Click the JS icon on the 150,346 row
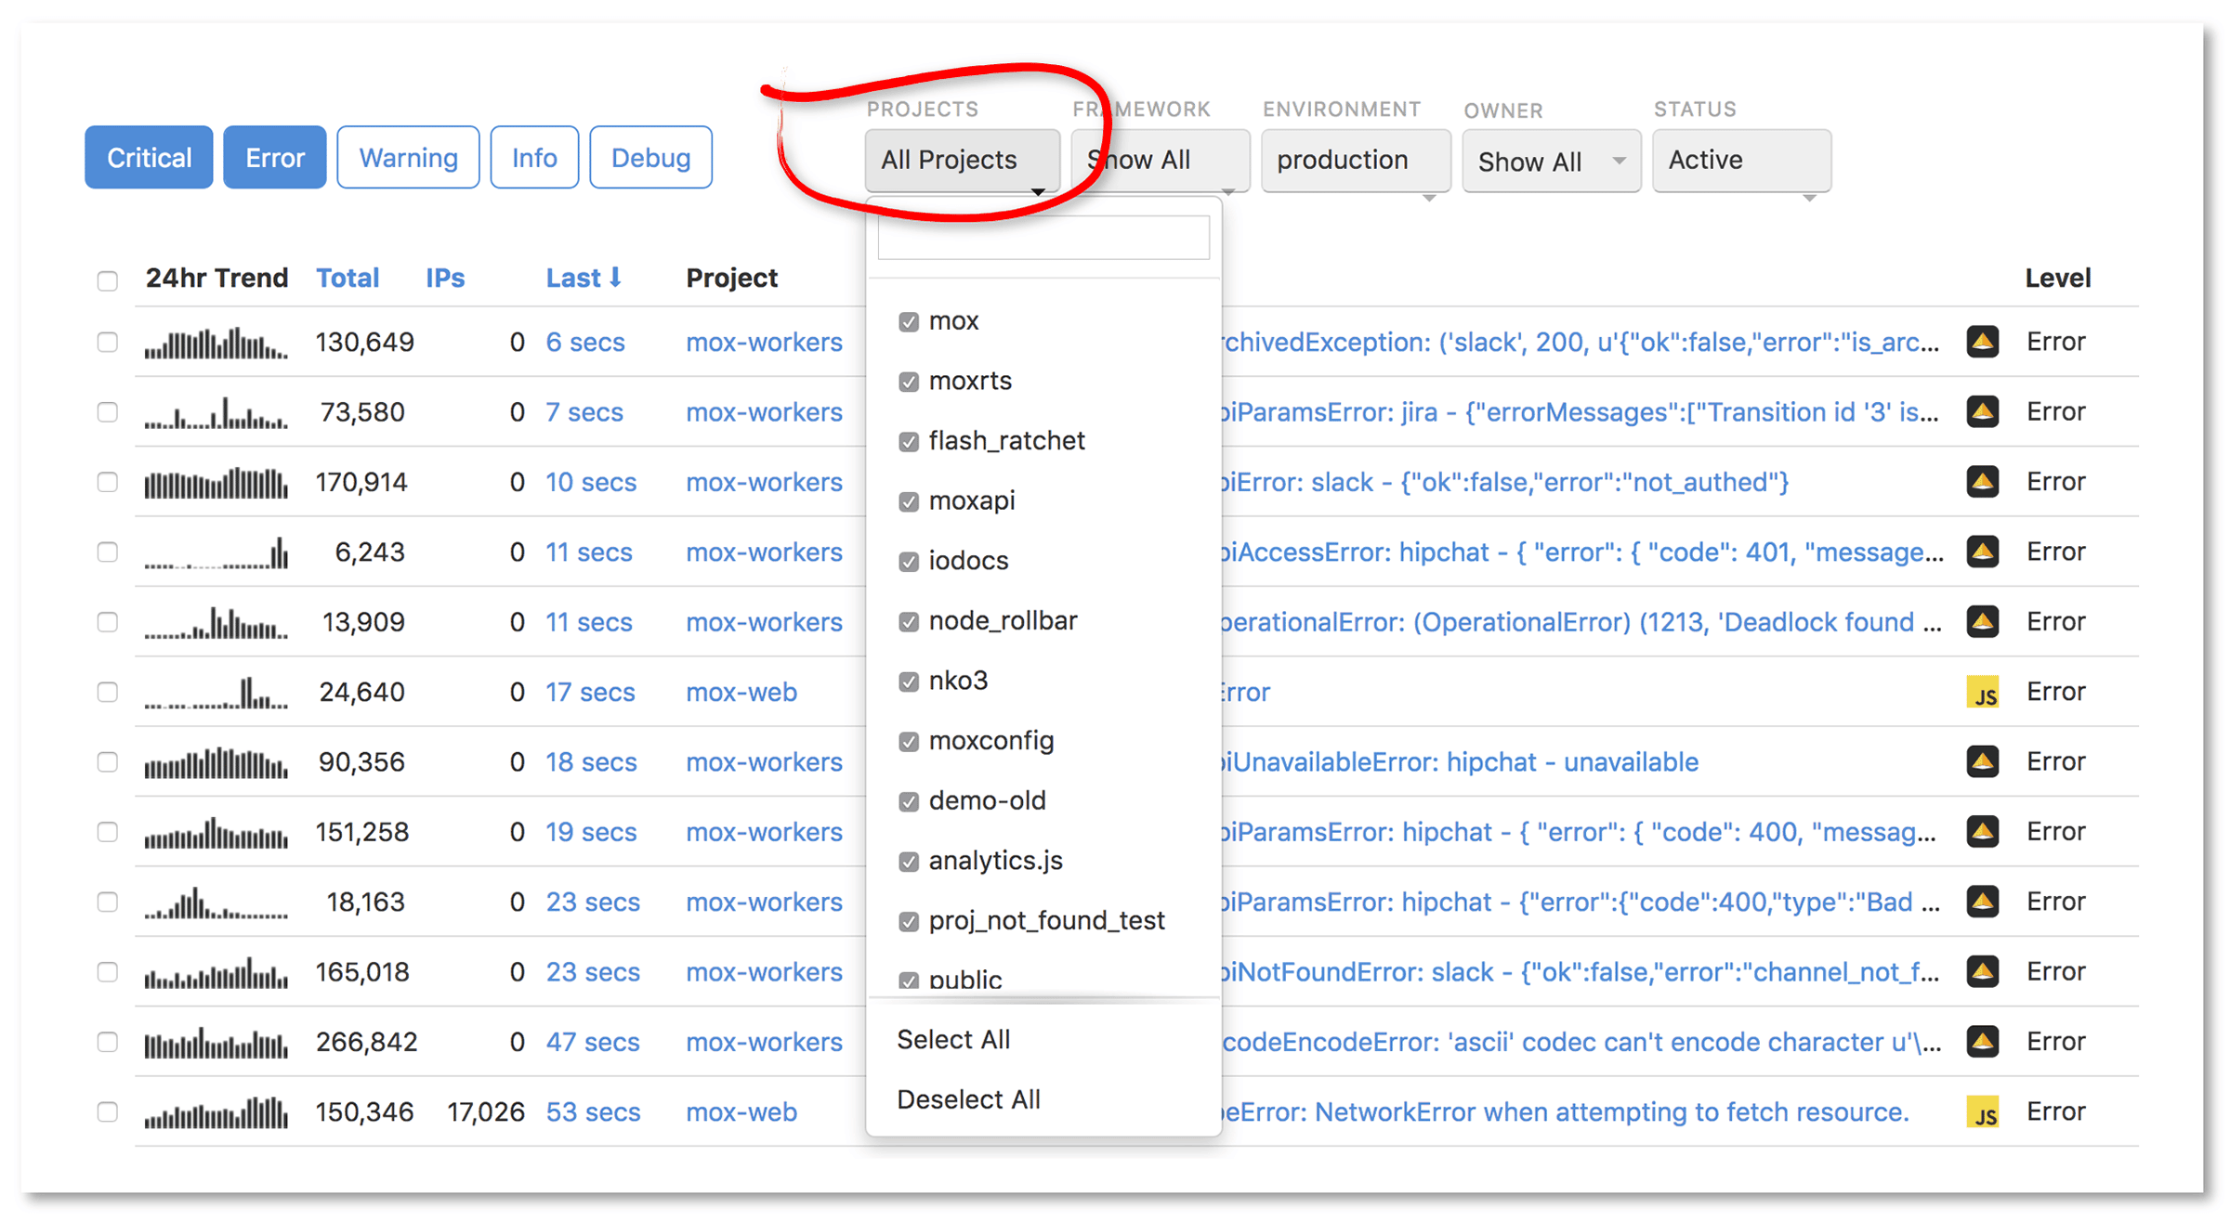2230x1221 pixels. [1982, 1112]
